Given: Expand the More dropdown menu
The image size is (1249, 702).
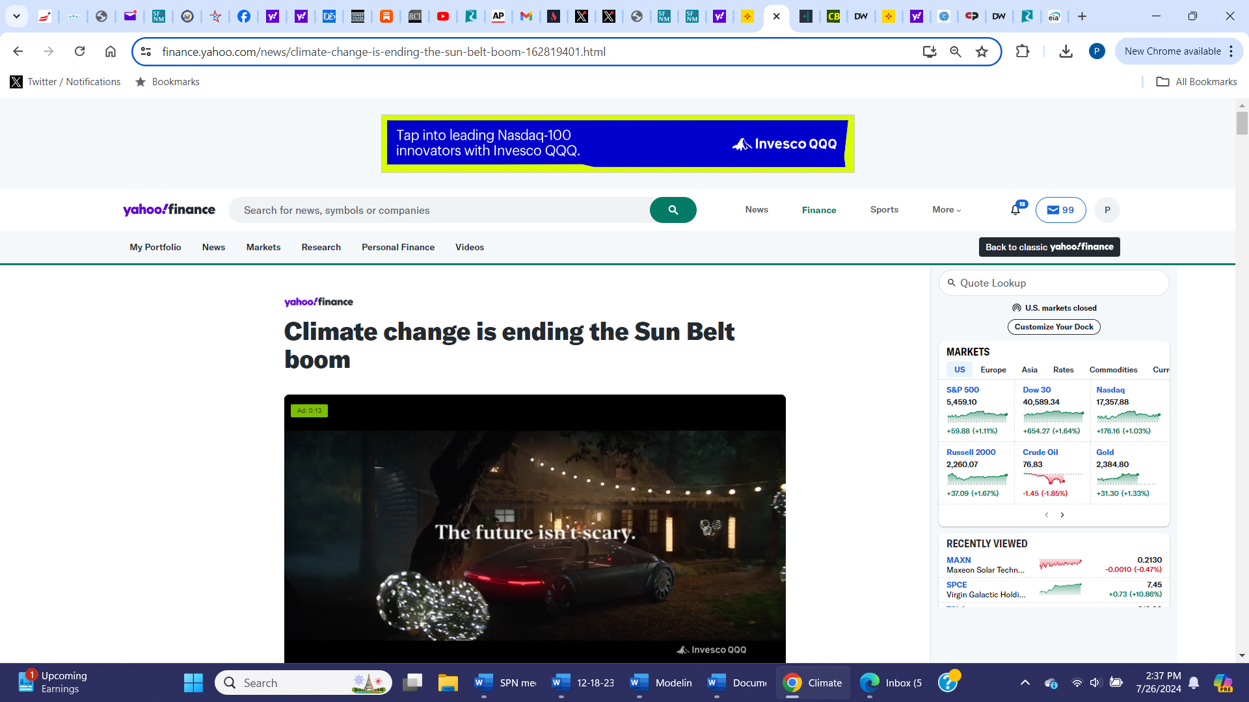Looking at the screenshot, I should click(x=946, y=209).
